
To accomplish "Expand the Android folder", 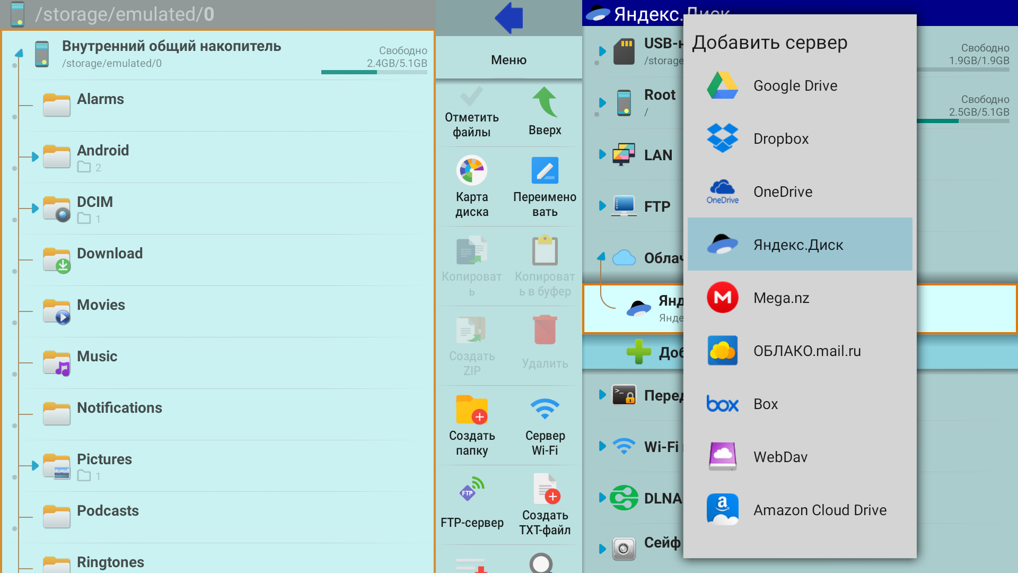I will coord(35,157).
